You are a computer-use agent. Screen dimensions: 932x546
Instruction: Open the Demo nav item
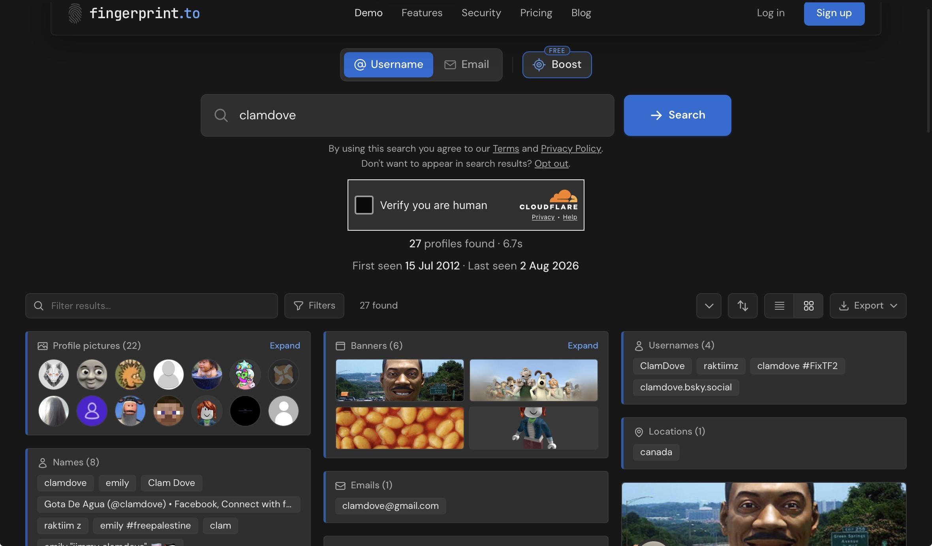(368, 13)
